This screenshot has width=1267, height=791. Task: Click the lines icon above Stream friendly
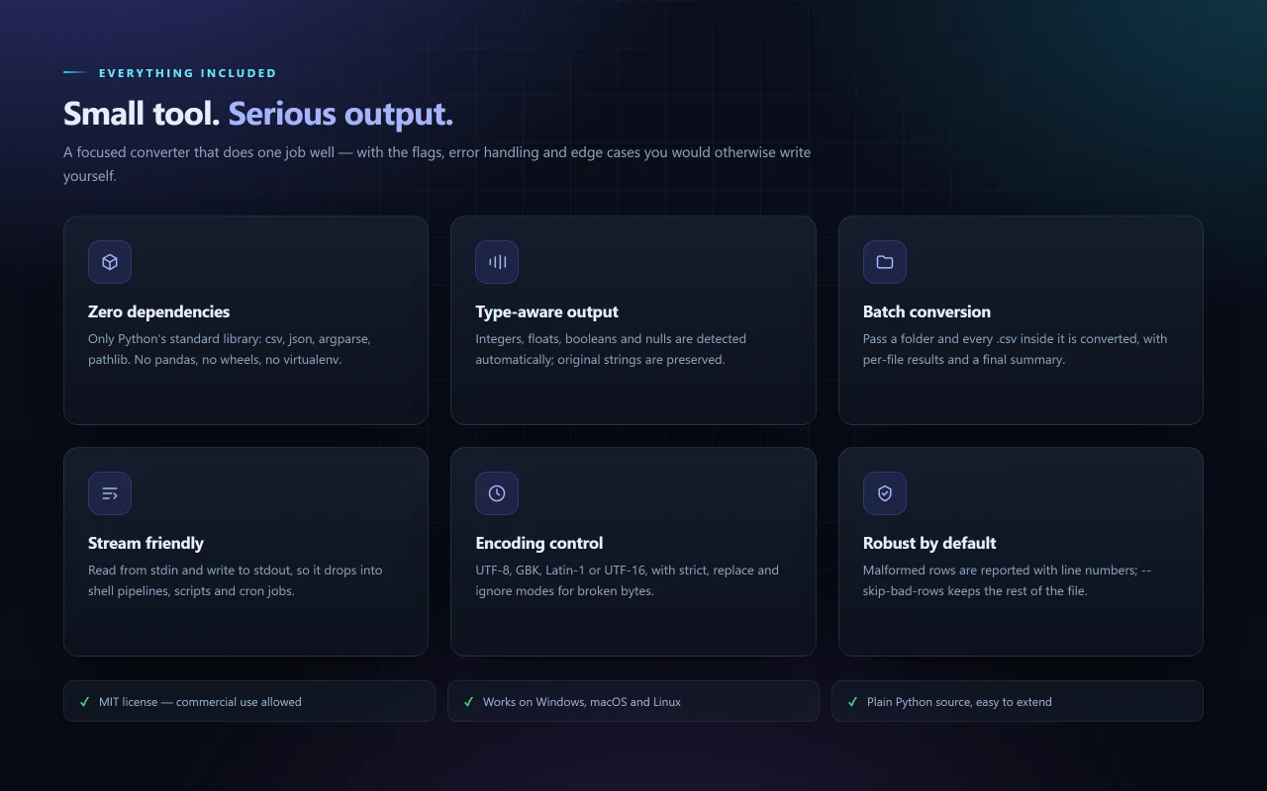pos(110,493)
